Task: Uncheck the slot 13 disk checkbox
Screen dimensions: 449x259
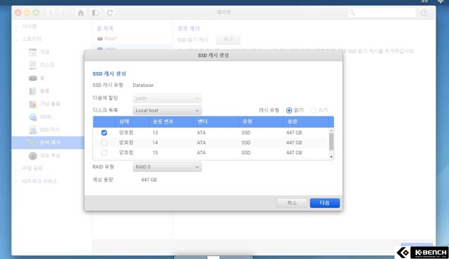Action: point(104,133)
